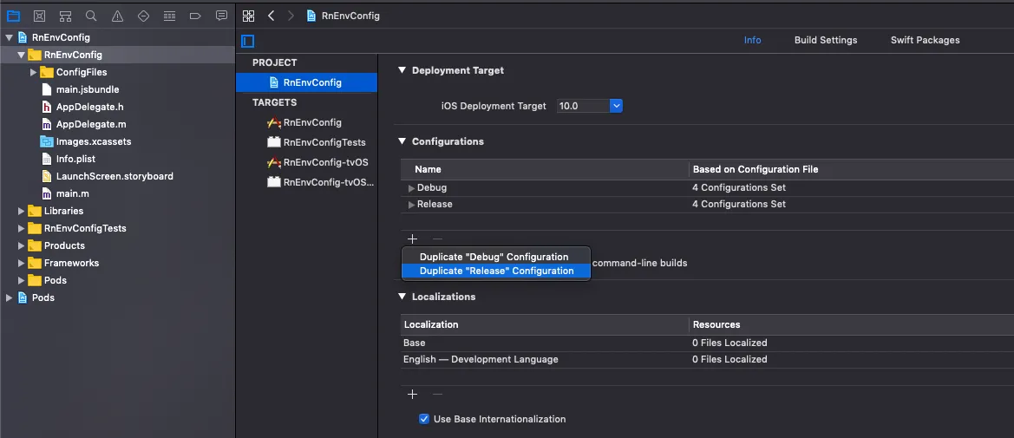Image resolution: width=1014 pixels, height=438 pixels.
Task: Click the add localization plus button
Action: (413, 395)
